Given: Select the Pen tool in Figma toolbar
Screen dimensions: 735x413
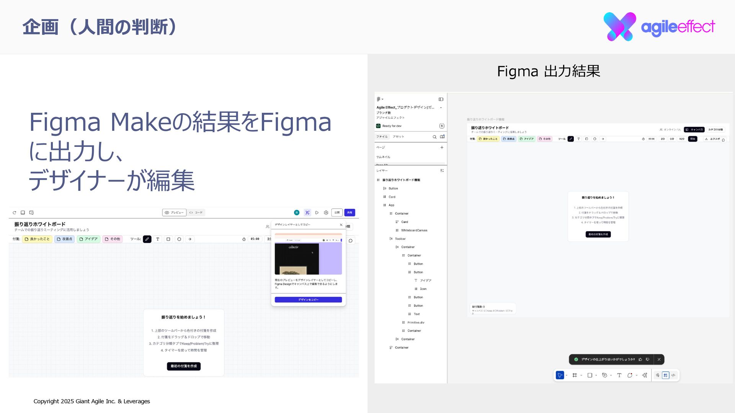Looking at the screenshot, I should click(604, 376).
